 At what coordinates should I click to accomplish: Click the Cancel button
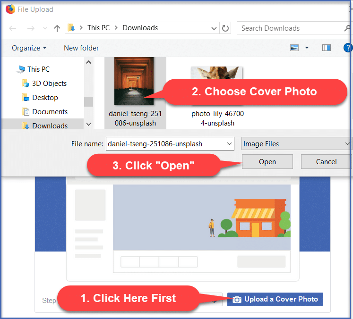click(326, 162)
